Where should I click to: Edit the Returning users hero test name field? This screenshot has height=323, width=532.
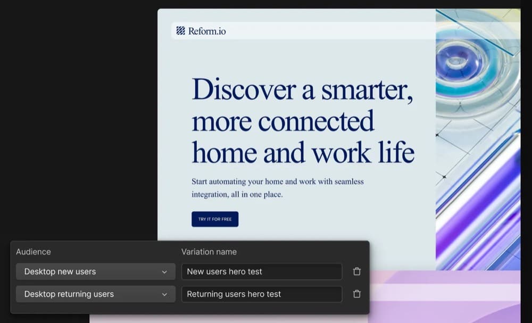point(262,294)
